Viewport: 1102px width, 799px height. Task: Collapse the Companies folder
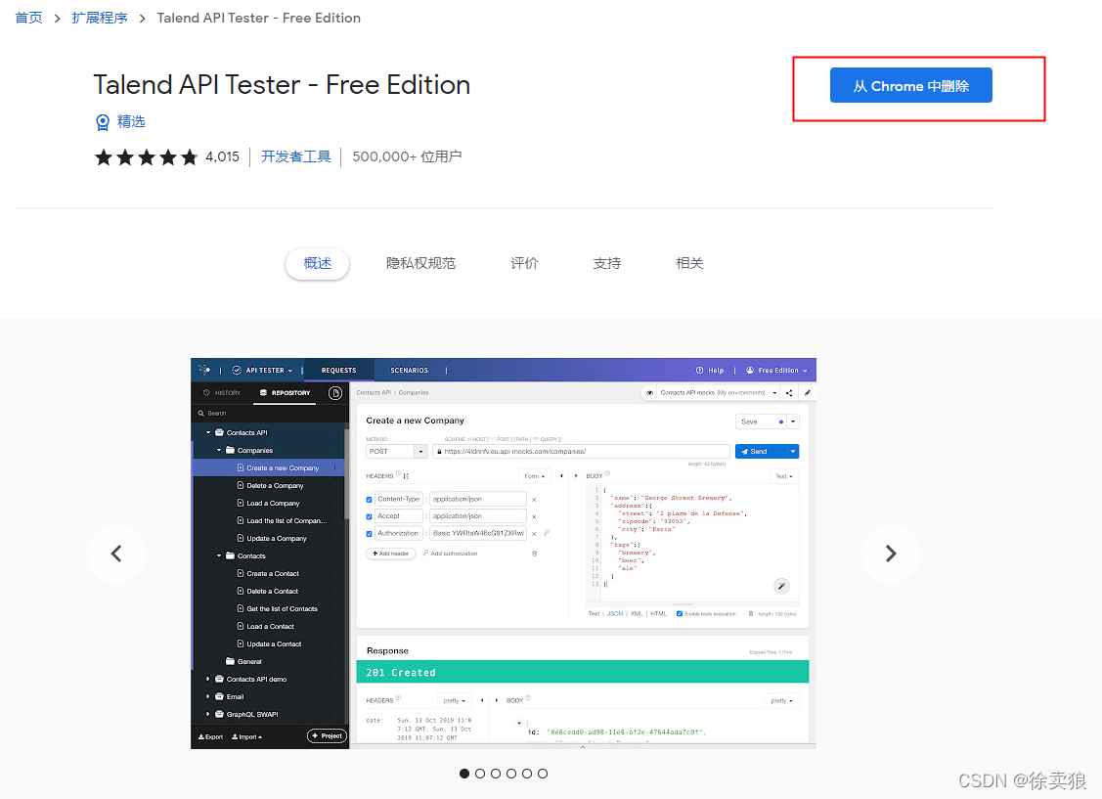point(219,451)
